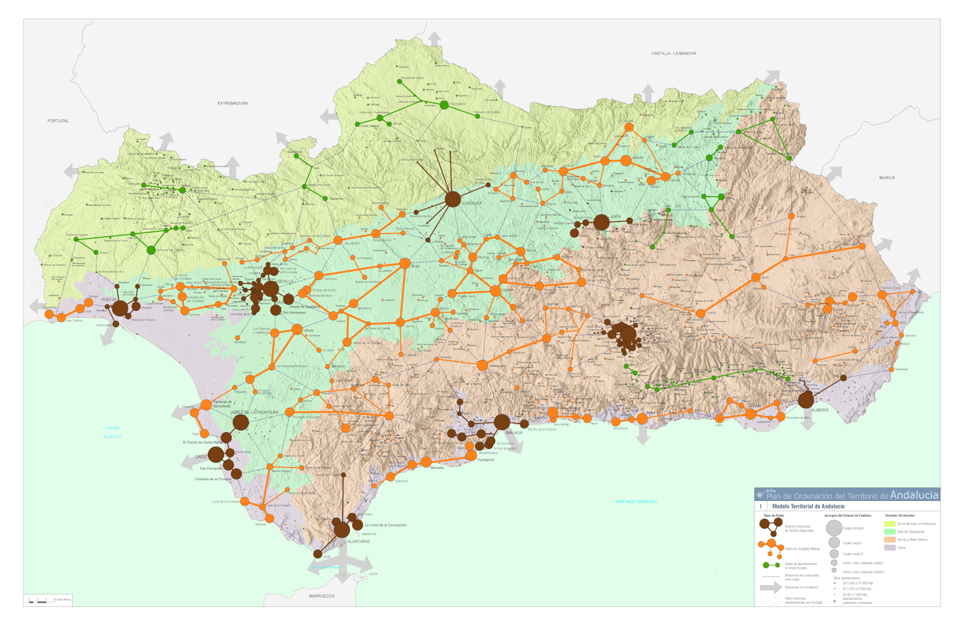Select the orange Ronda city node
Screen dimensions: 964x620
[389, 416]
